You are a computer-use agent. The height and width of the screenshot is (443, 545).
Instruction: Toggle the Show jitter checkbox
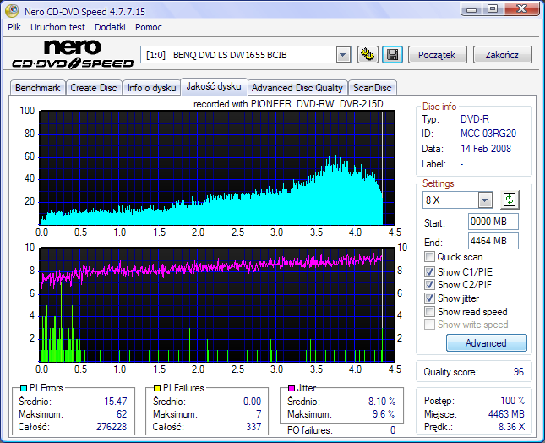(x=429, y=298)
